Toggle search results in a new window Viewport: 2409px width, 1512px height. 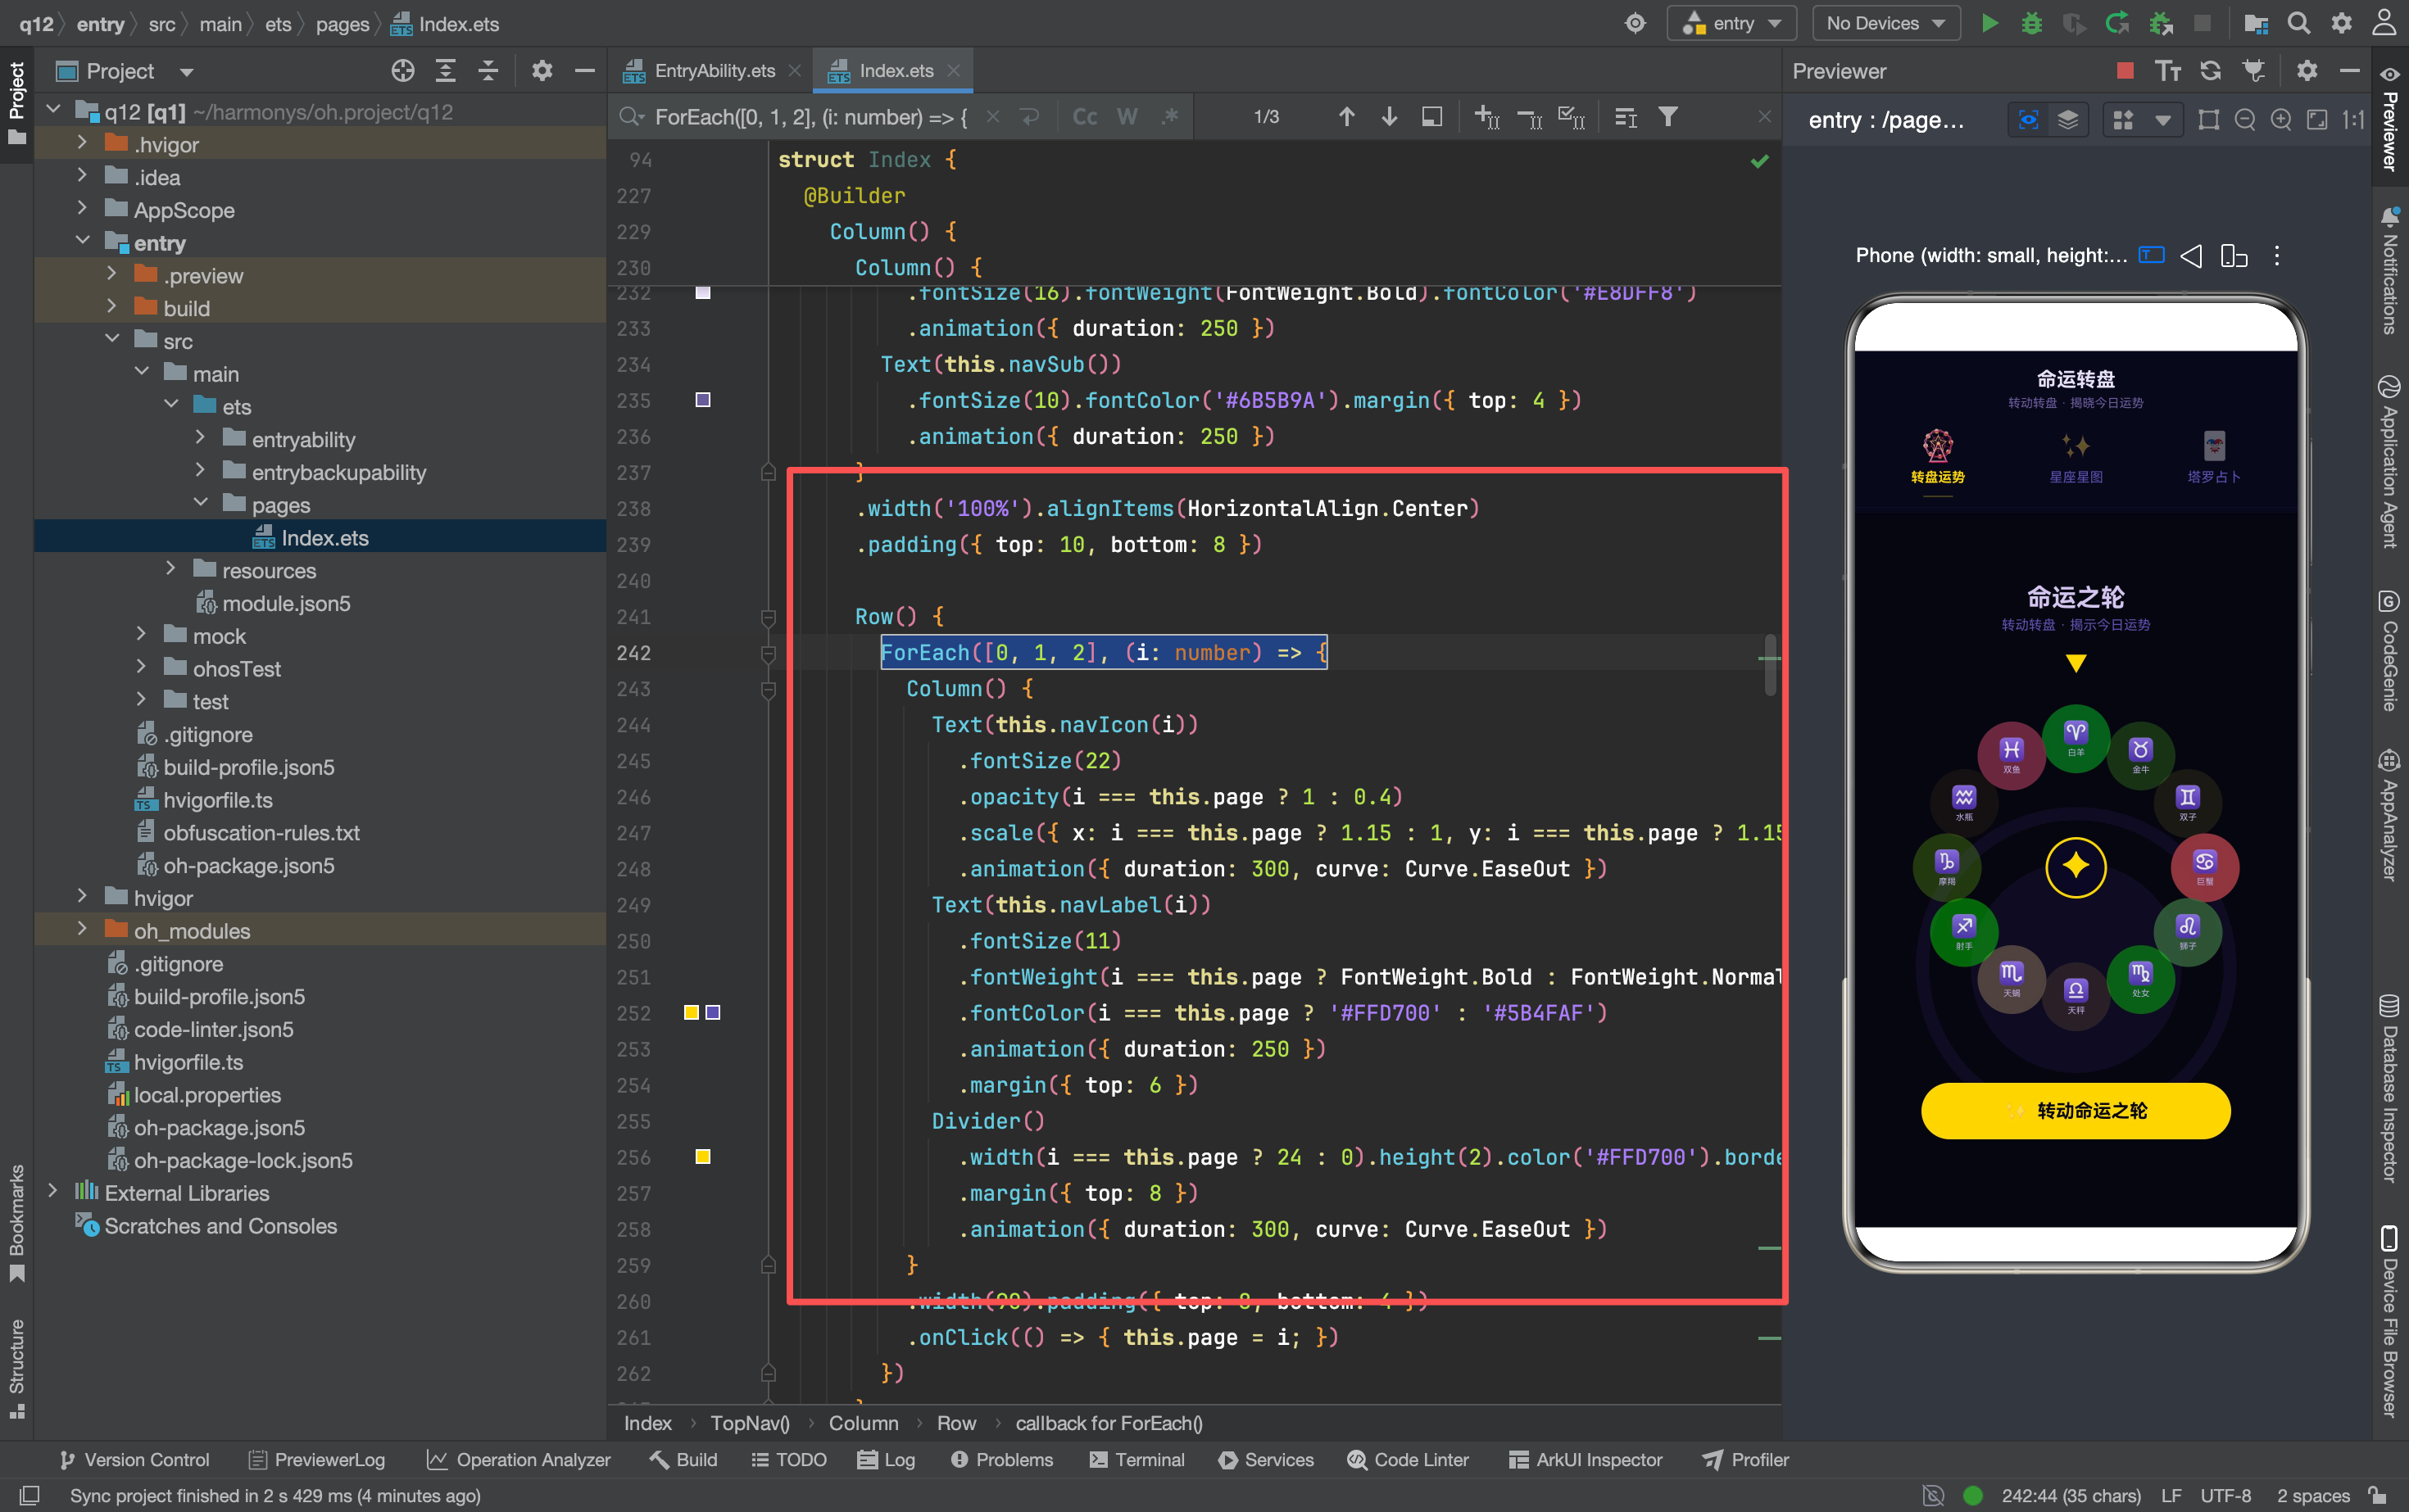pyautogui.click(x=1431, y=117)
